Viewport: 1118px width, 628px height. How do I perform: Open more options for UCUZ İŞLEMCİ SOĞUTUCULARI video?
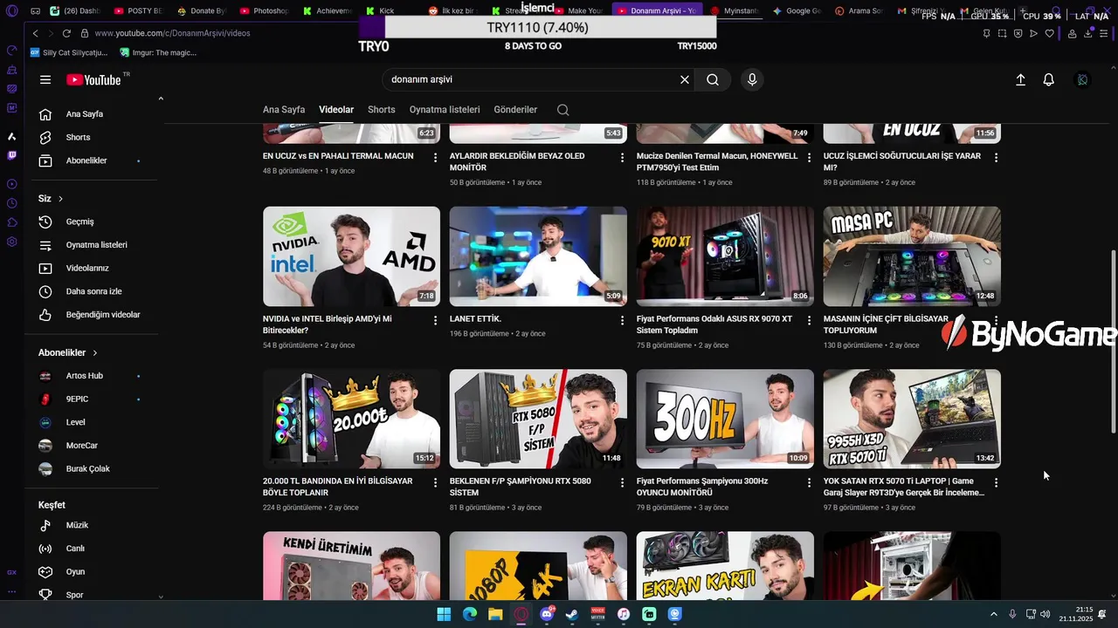(996, 158)
